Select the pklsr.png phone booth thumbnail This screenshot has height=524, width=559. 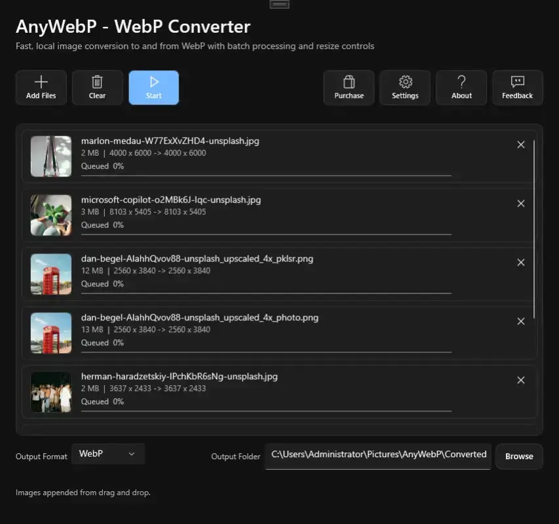[51, 274]
